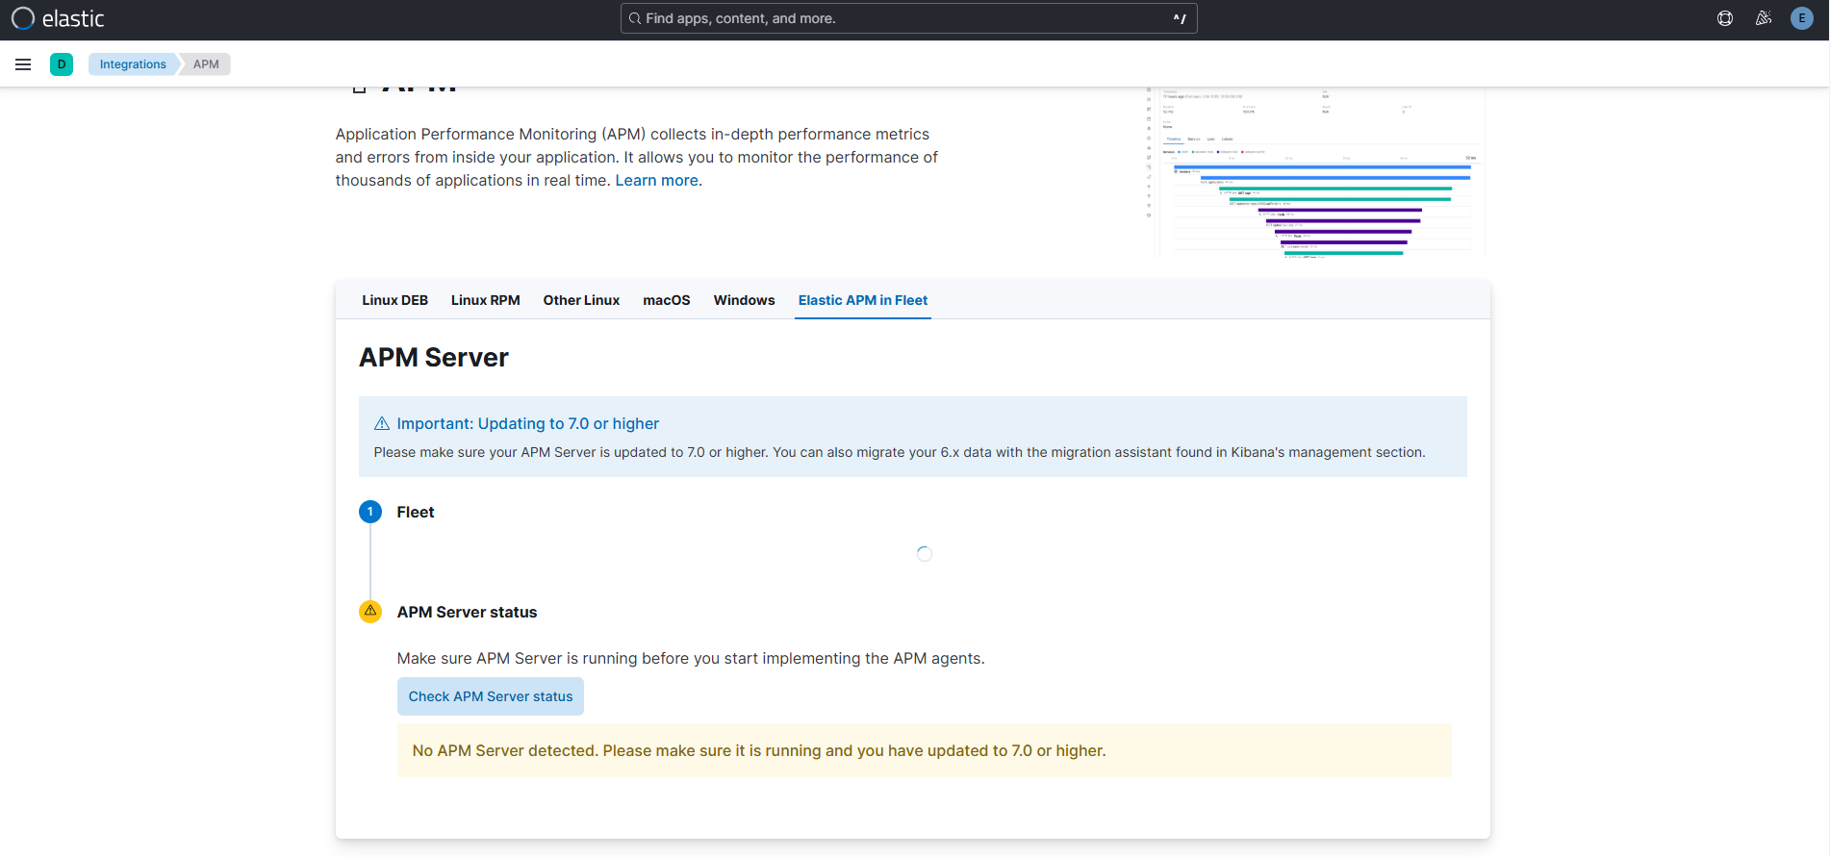Open the newsfeed celebration icon
Image resolution: width=1830 pixels, height=857 pixels.
click(1764, 18)
